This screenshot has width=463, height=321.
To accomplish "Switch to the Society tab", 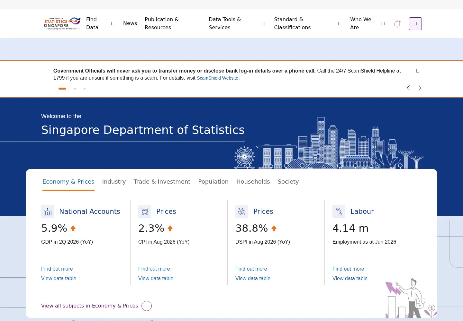I will tap(288, 182).
